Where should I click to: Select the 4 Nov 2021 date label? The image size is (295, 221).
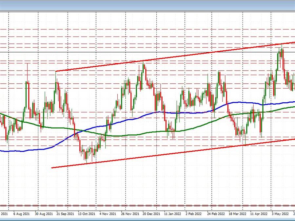[x=108, y=213]
